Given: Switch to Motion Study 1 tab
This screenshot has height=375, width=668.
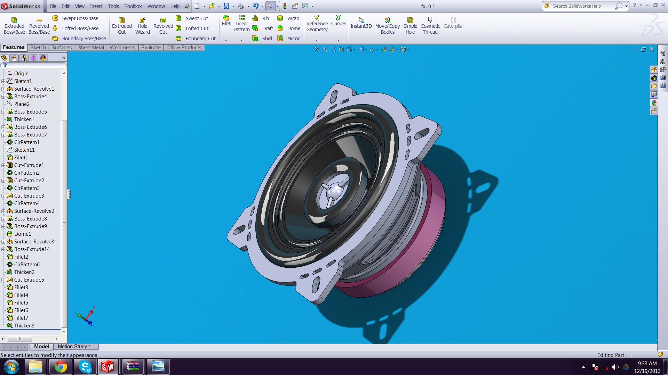Looking at the screenshot, I should pyautogui.click(x=74, y=347).
